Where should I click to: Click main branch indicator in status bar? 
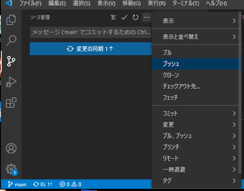17,185
